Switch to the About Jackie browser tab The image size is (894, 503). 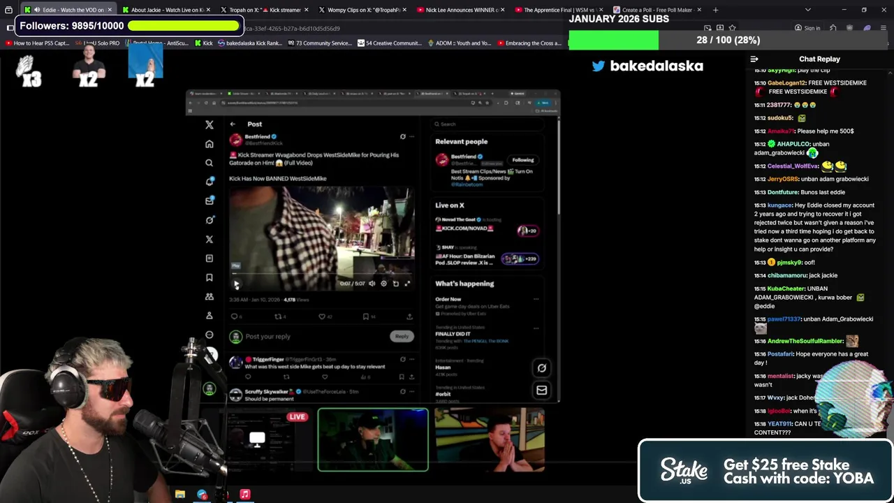click(166, 10)
